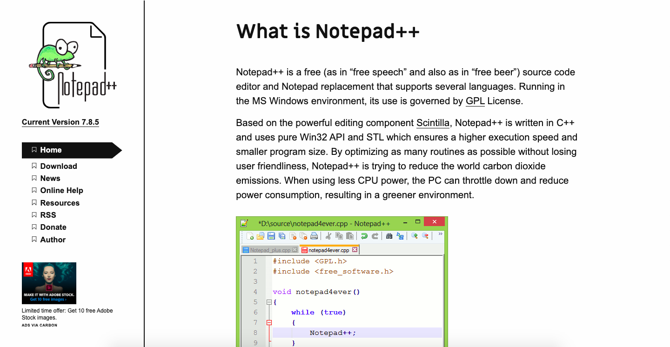
Task: Click the green Undo arrow icon
Action: click(364, 236)
